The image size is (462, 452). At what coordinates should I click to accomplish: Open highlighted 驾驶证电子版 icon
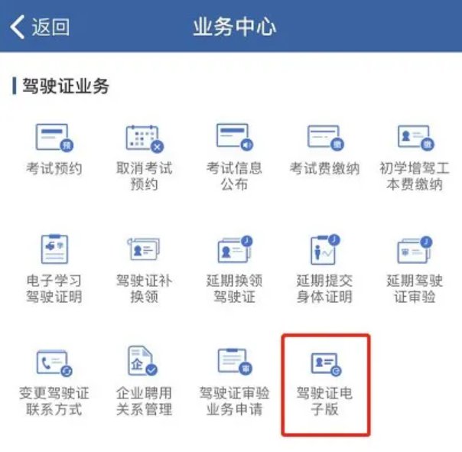(x=326, y=364)
